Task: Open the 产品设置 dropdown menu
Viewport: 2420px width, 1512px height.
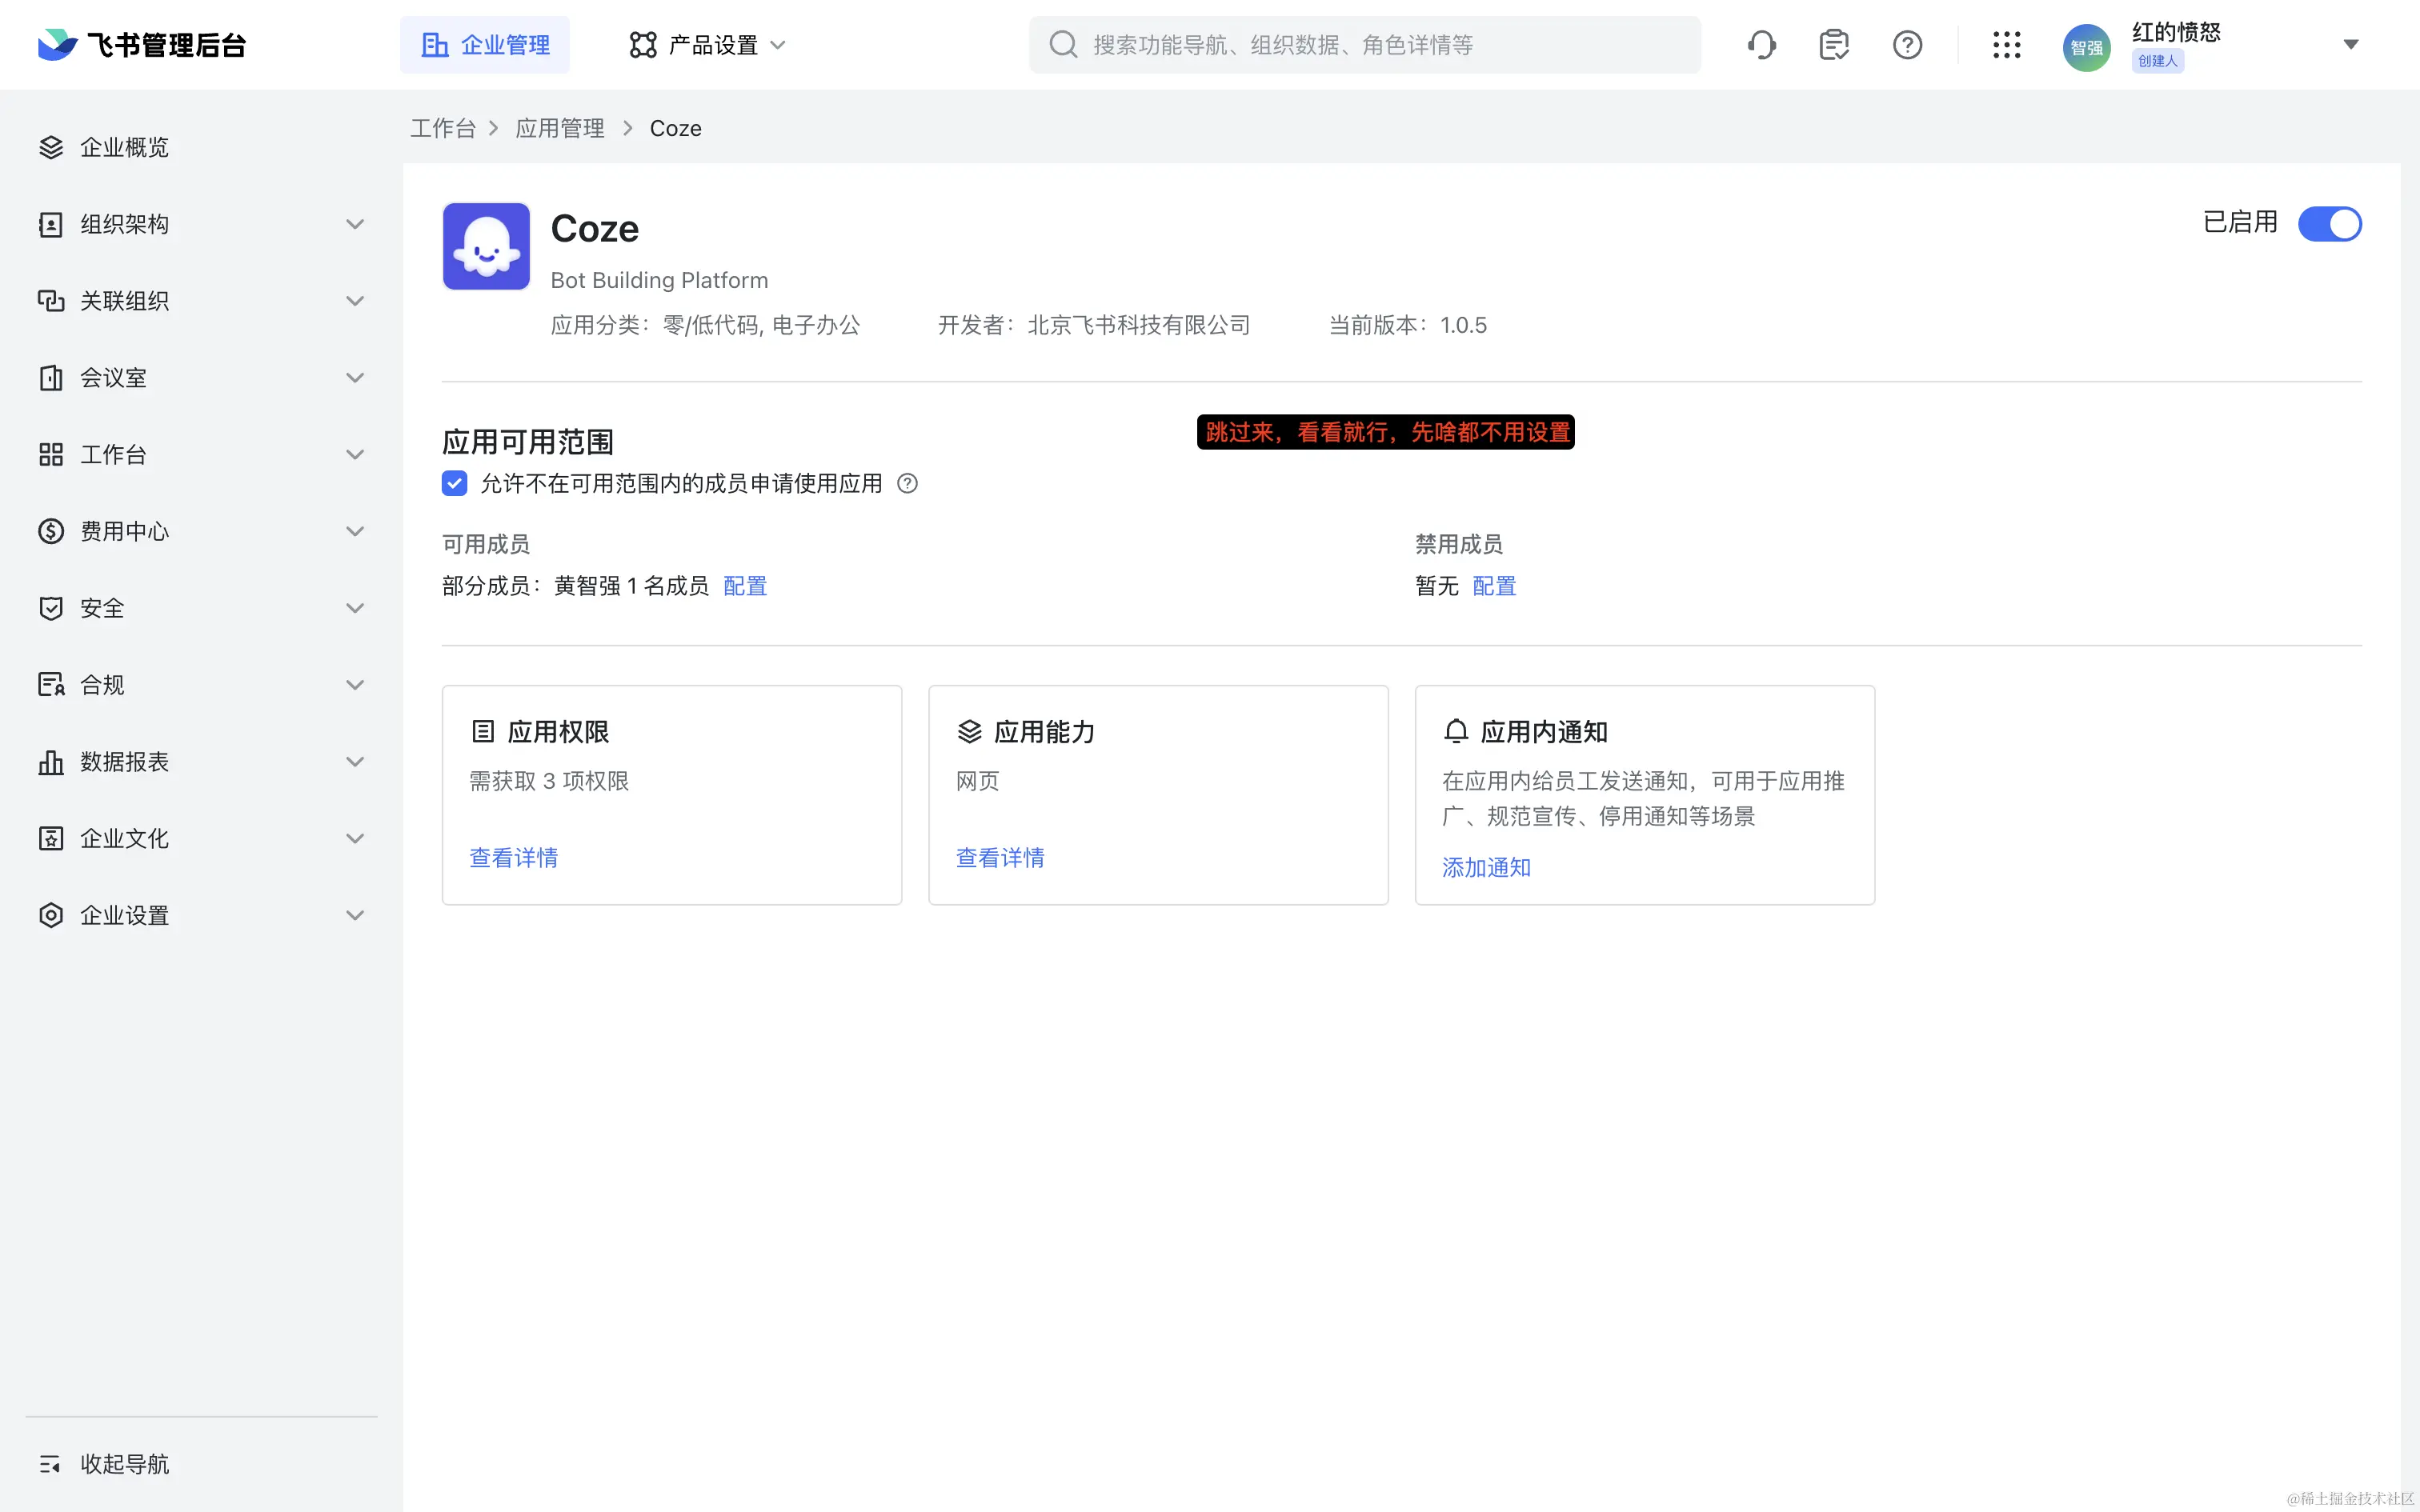Action: tap(708, 45)
